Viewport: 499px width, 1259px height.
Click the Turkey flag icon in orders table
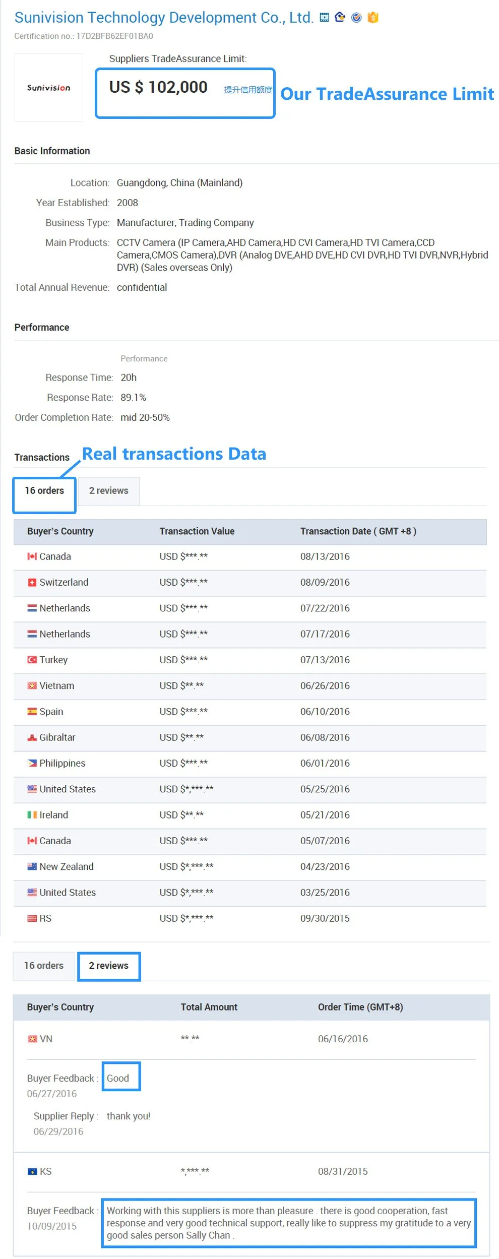tap(32, 660)
